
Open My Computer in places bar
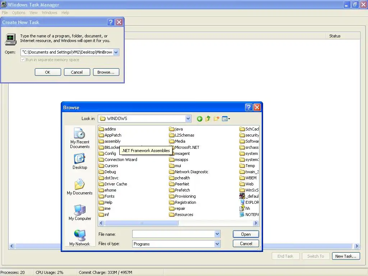80,212
